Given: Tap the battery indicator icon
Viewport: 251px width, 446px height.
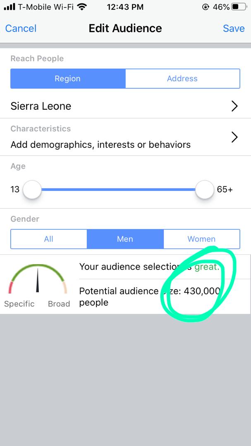Looking at the screenshot, I should point(238,7).
